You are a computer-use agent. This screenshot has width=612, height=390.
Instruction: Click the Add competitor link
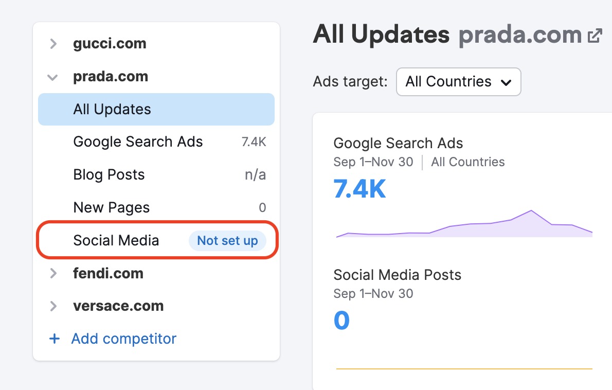click(x=124, y=339)
